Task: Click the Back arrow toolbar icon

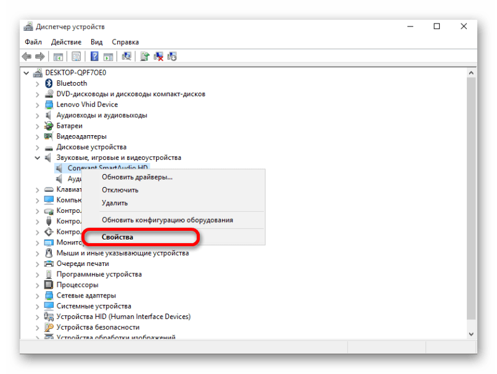Action: point(27,57)
